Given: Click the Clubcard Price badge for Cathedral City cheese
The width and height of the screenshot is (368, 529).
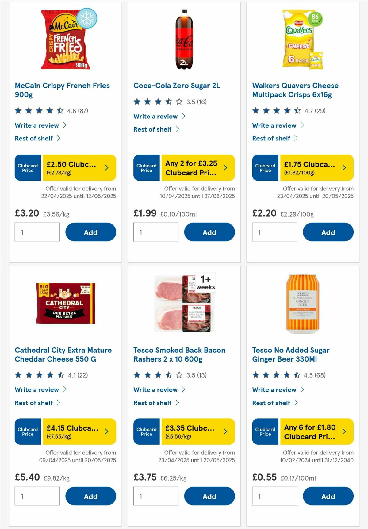Looking at the screenshot, I should [x=27, y=432].
